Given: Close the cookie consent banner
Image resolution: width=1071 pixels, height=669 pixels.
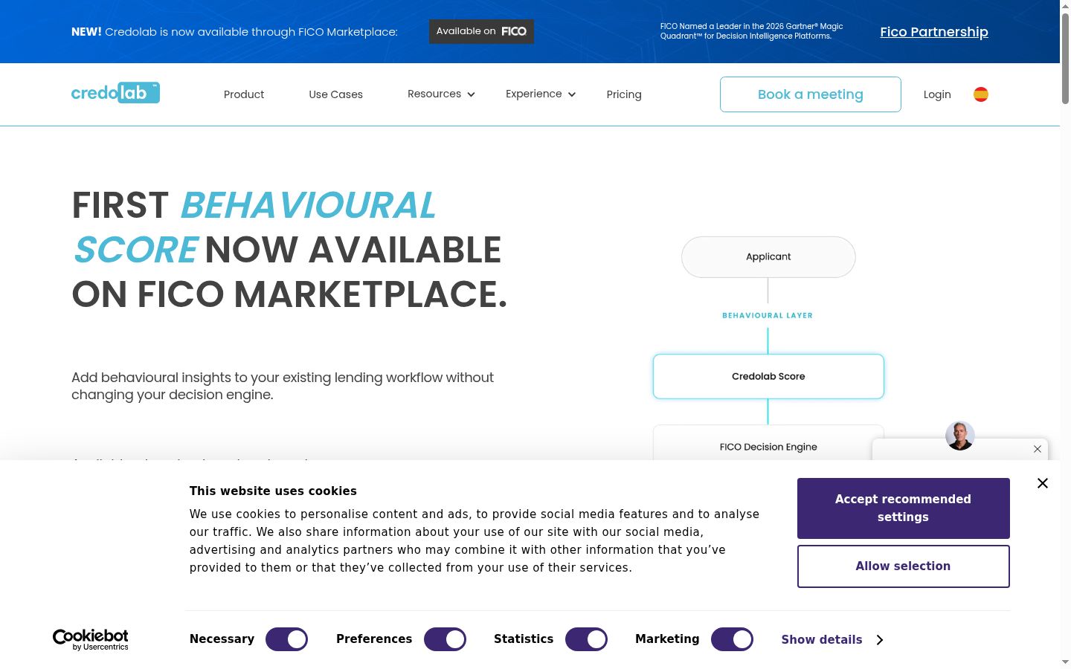Looking at the screenshot, I should click(1043, 483).
